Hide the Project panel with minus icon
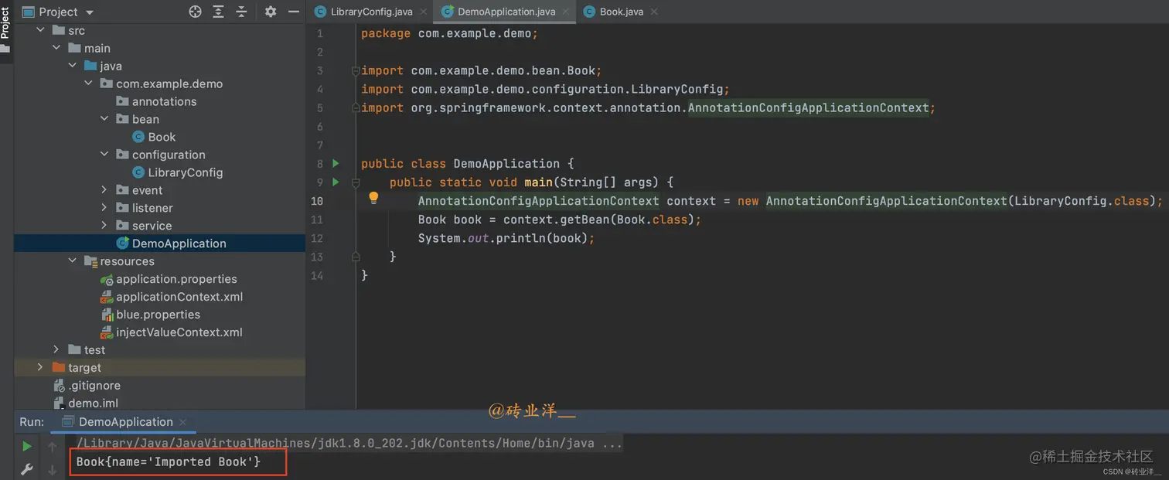Screen dimensions: 1169x480 click(293, 12)
